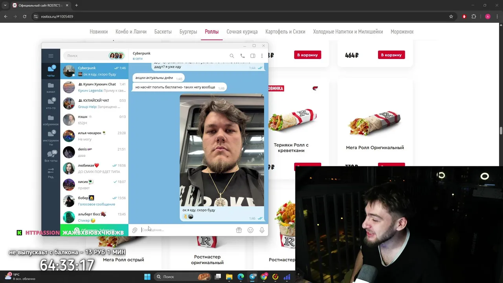This screenshot has height=283, width=503.
Task: Click the Windows taskbar search box
Action: tap(182, 277)
